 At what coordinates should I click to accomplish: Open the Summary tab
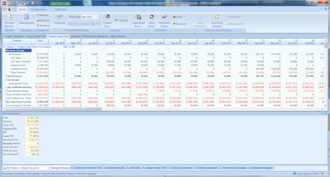pos(76,36)
